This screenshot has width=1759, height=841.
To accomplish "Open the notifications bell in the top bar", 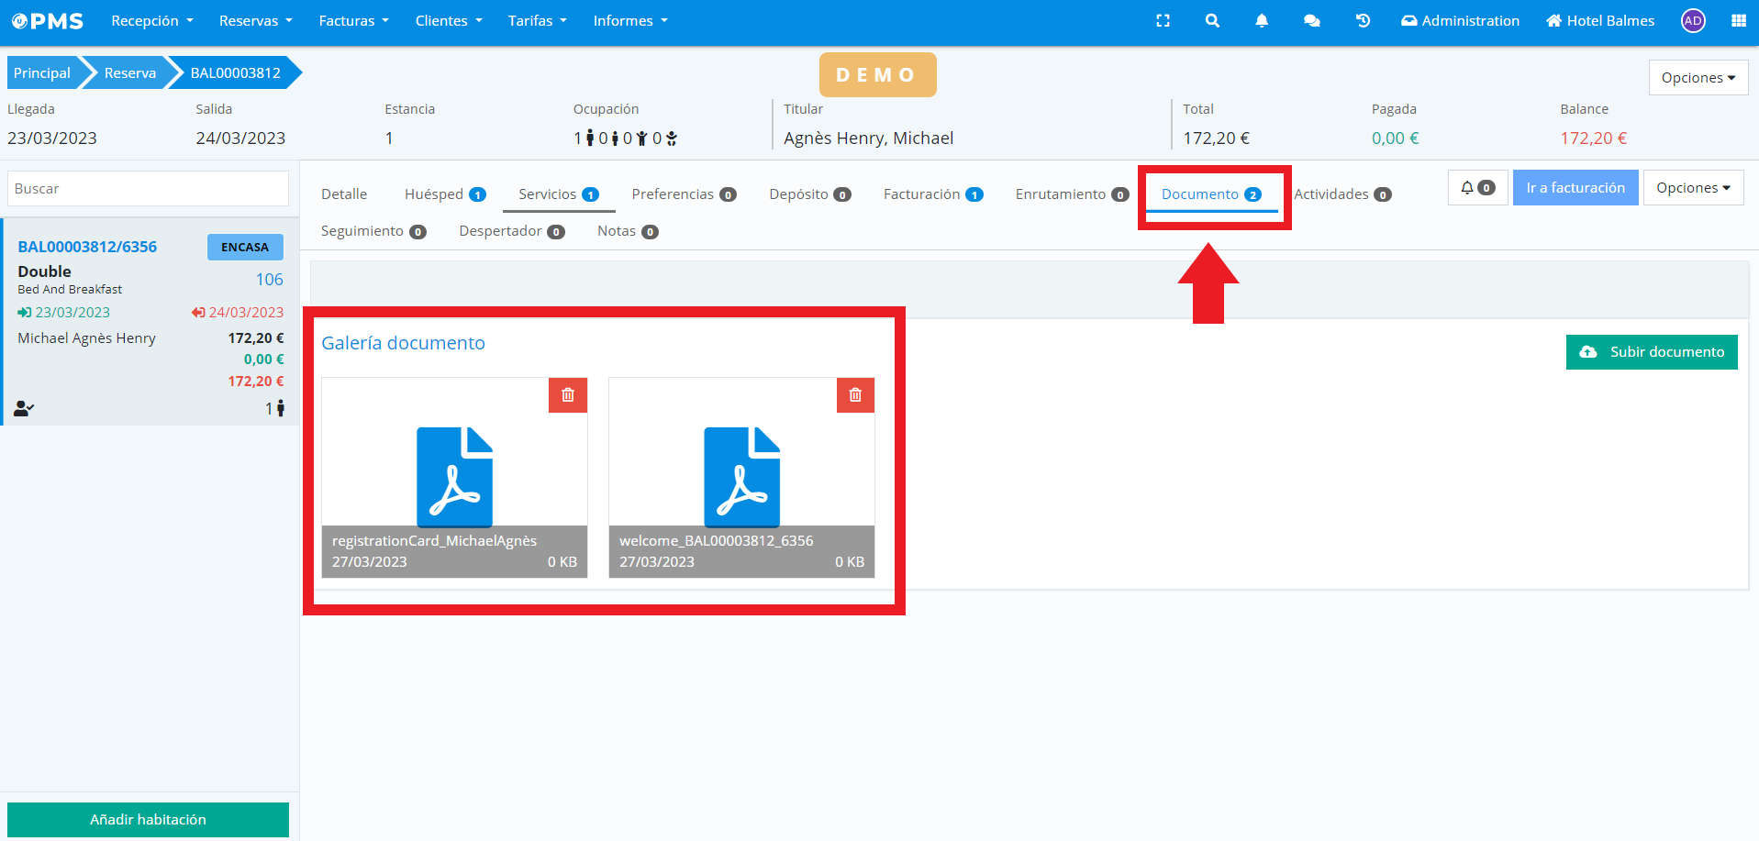I will (1262, 20).
